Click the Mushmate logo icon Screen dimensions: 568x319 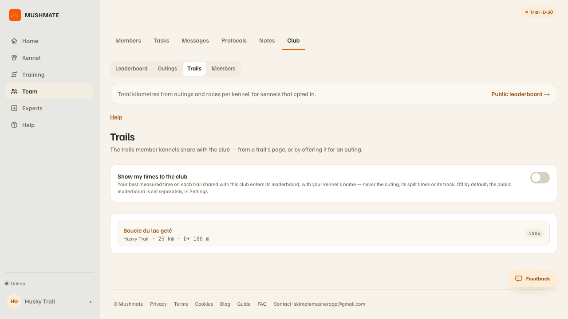coord(15,15)
